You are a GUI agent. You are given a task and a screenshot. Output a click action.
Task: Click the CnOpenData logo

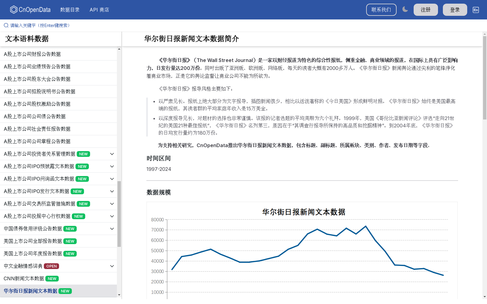tap(30, 10)
